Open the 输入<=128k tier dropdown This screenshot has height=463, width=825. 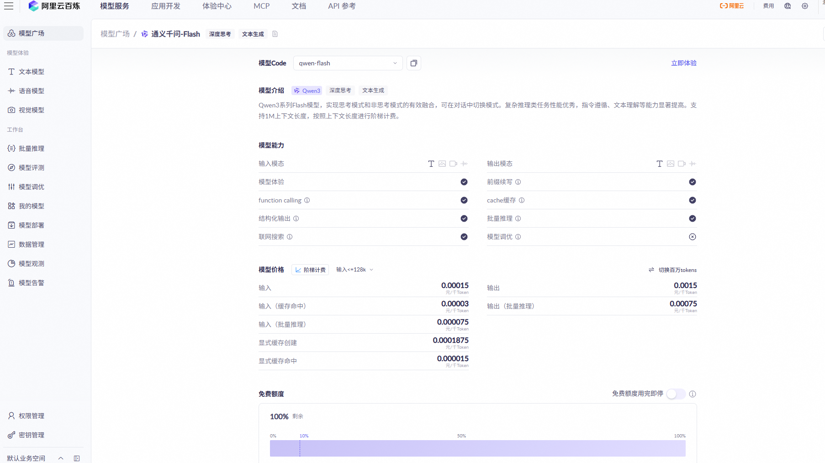(x=354, y=270)
